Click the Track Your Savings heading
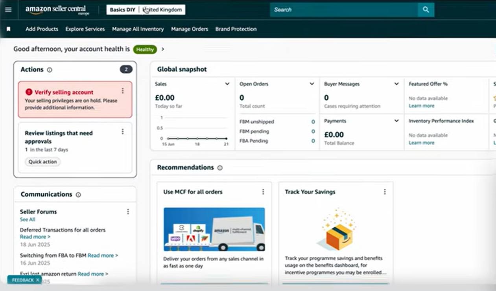496x291 pixels. click(310, 192)
